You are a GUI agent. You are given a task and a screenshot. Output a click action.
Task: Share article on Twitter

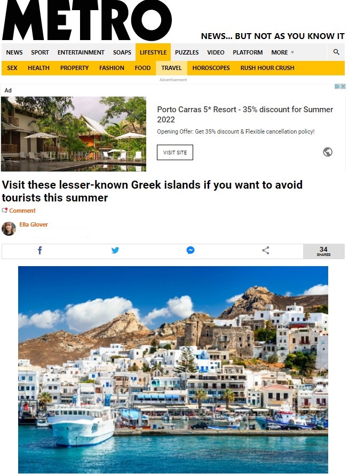tap(115, 250)
